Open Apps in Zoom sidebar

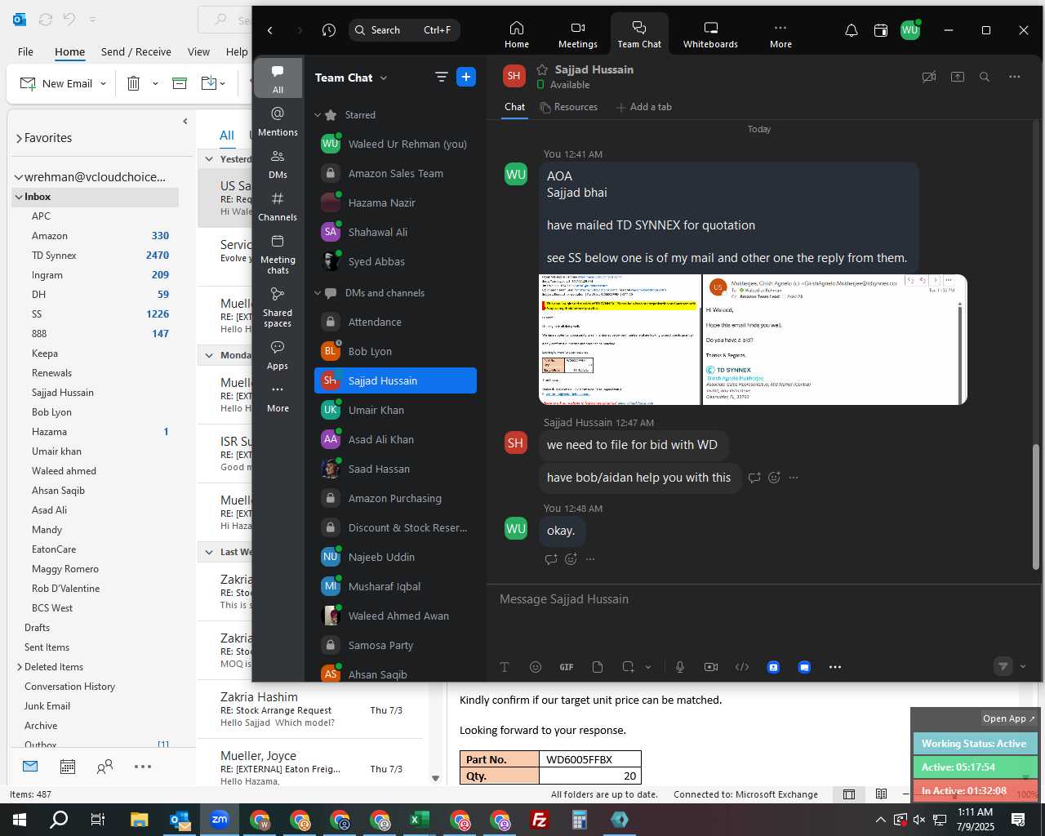click(278, 355)
